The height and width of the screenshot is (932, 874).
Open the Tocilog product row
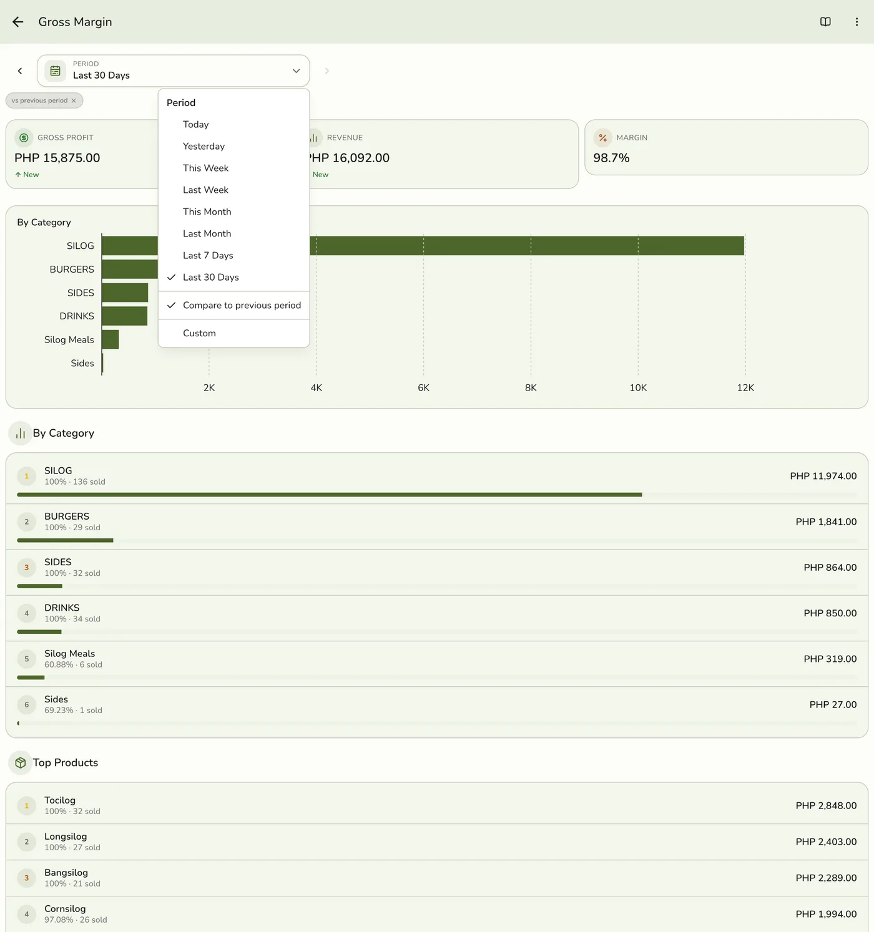pyautogui.click(x=437, y=805)
